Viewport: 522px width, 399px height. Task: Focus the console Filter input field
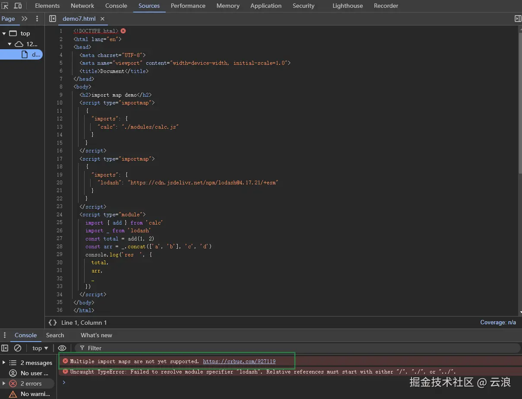[x=298, y=348]
